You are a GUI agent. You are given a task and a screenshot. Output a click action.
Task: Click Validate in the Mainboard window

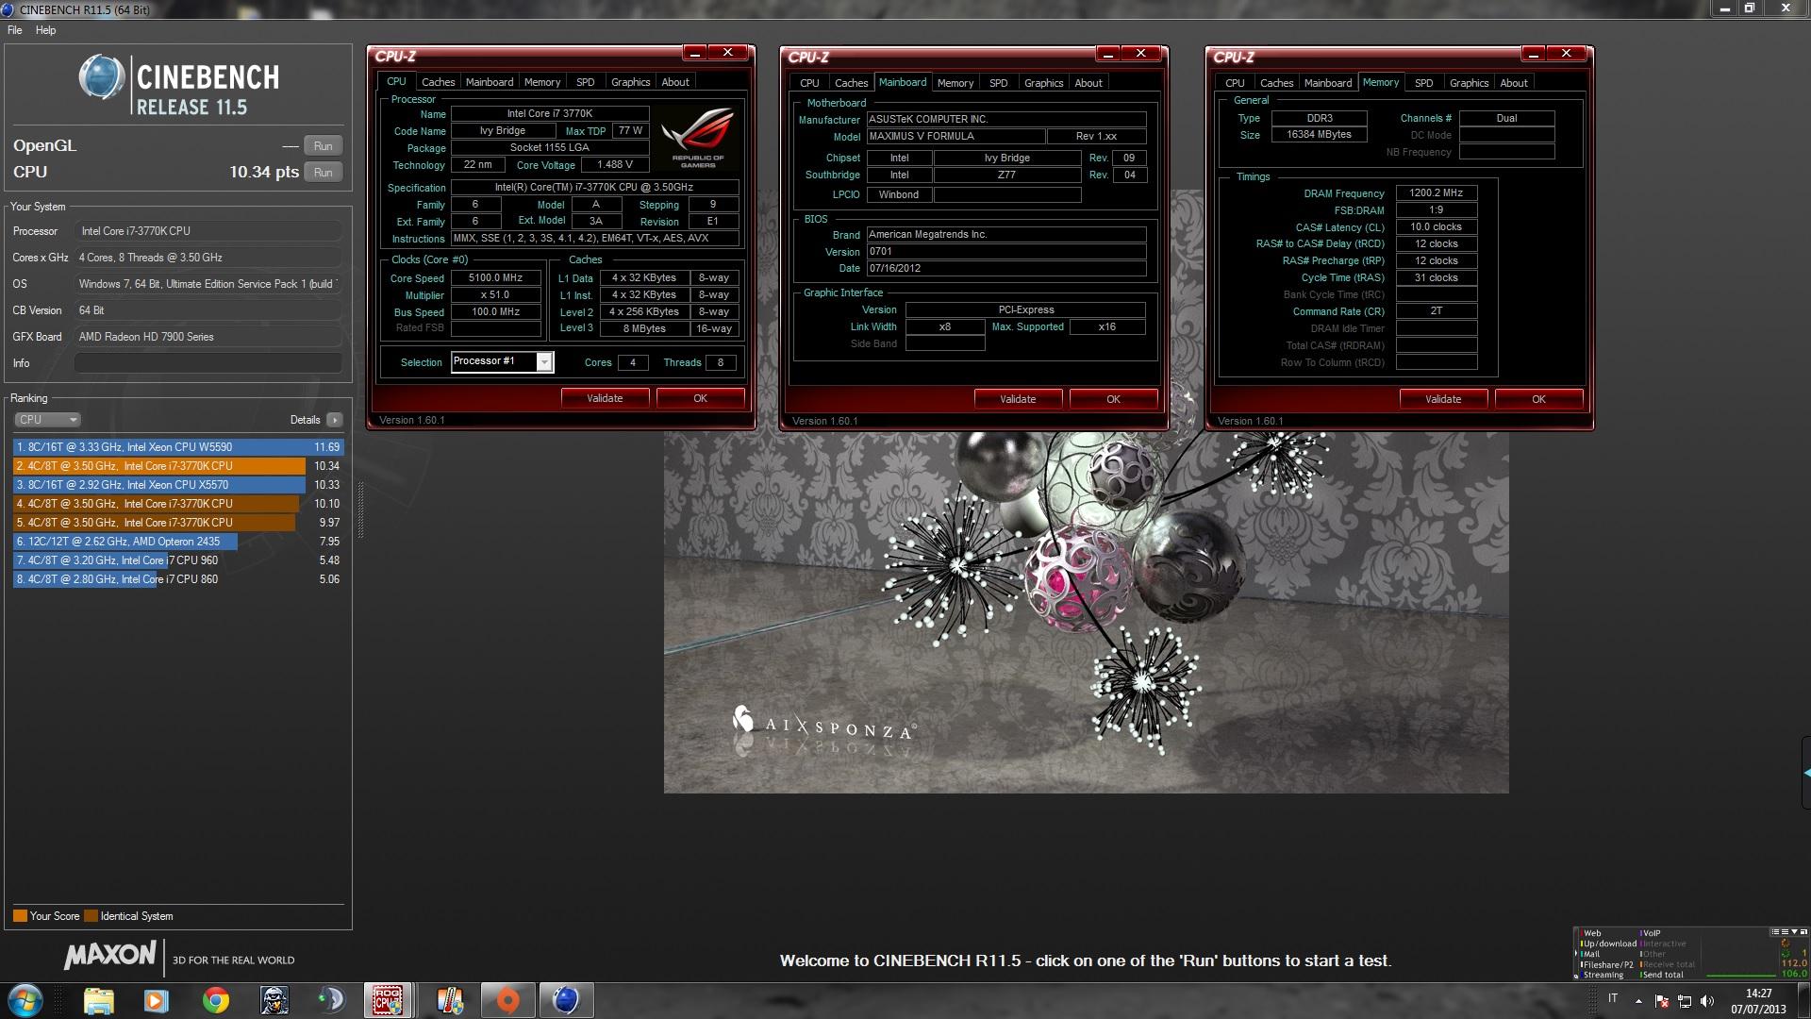pos(1018,399)
